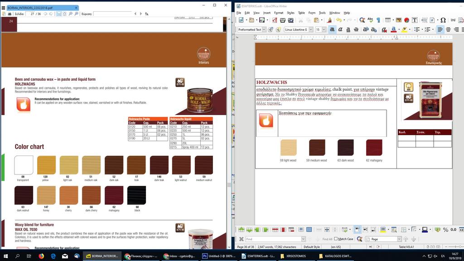Insert an image using the toolbar icon

pyautogui.click(x=399, y=20)
